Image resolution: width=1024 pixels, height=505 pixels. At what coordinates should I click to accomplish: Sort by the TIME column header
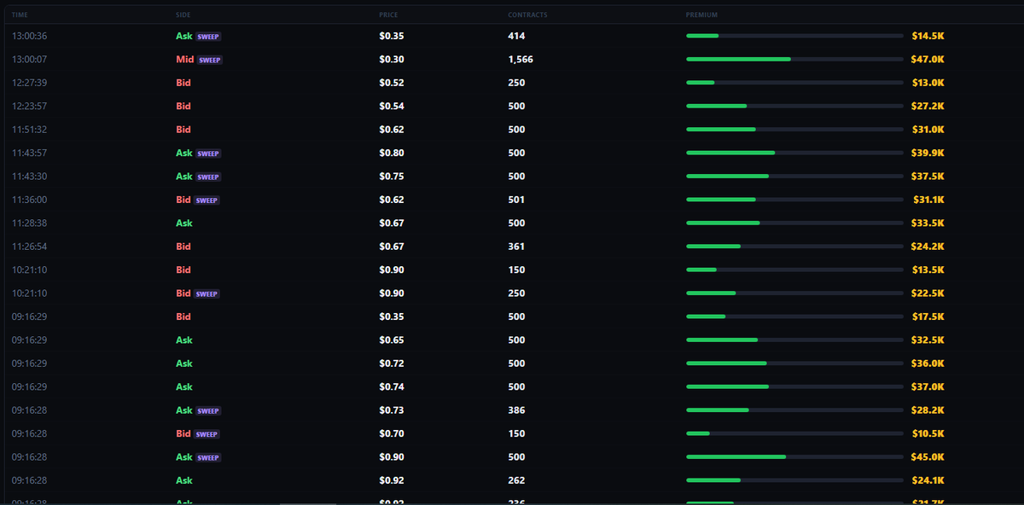tap(19, 15)
